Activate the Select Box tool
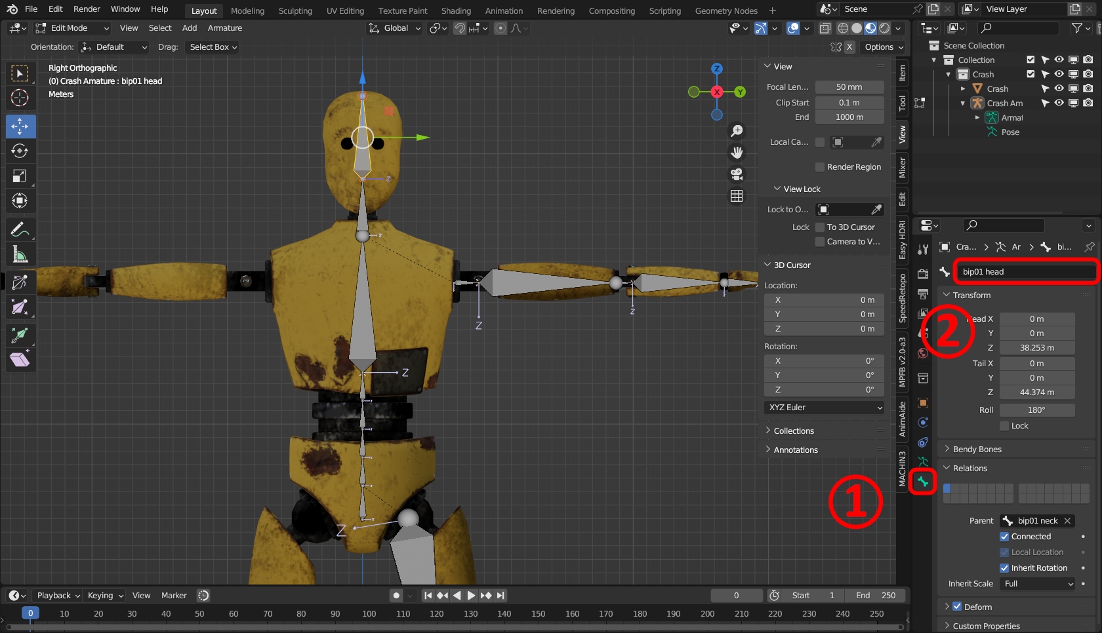Screen dimensions: 1102x633 pos(20,73)
